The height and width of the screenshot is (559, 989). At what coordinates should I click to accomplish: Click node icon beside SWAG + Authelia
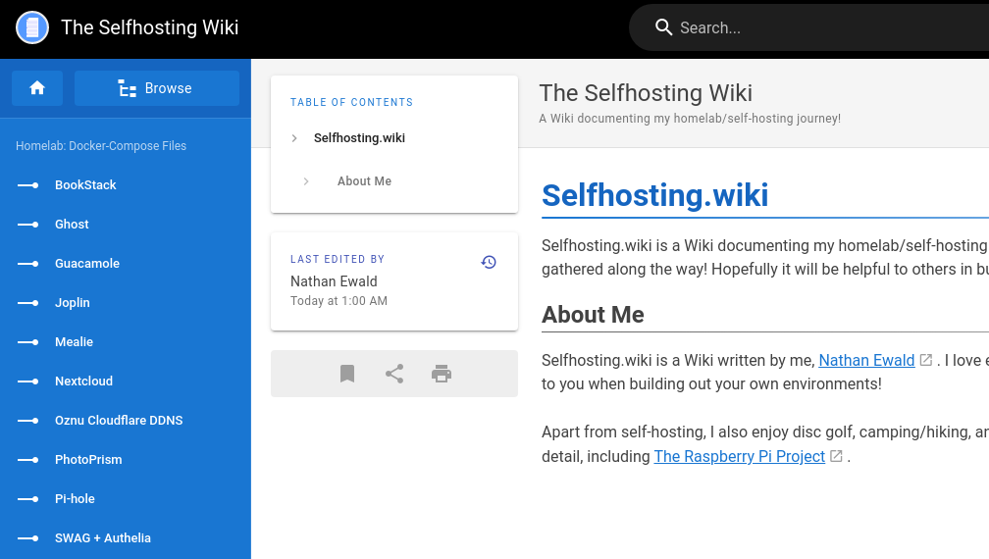coord(27,538)
